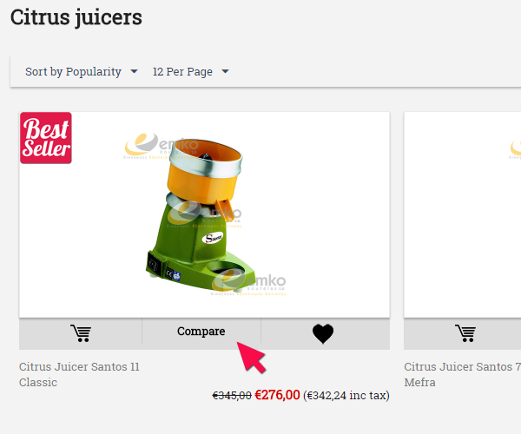
Task: Click the arrow beside Sort by Popularity
Action: pyautogui.click(x=134, y=71)
